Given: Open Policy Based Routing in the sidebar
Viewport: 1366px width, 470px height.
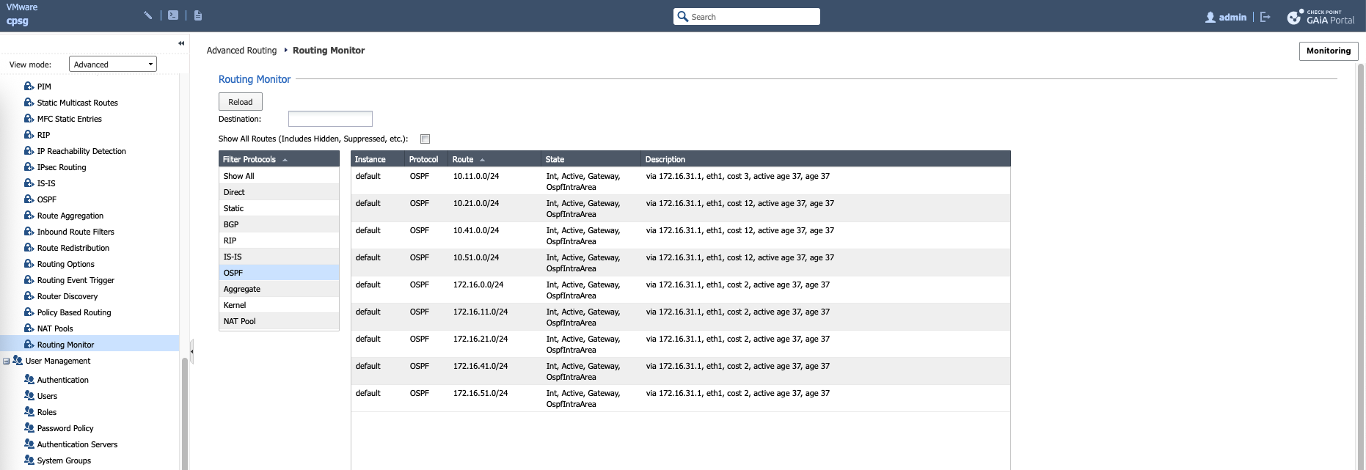Looking at the screenshot, I should (x=74, y=312).
